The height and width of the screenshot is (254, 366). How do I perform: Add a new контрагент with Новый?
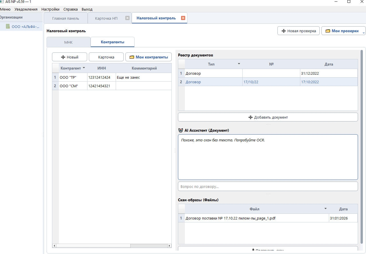click(x=70, y=57)
